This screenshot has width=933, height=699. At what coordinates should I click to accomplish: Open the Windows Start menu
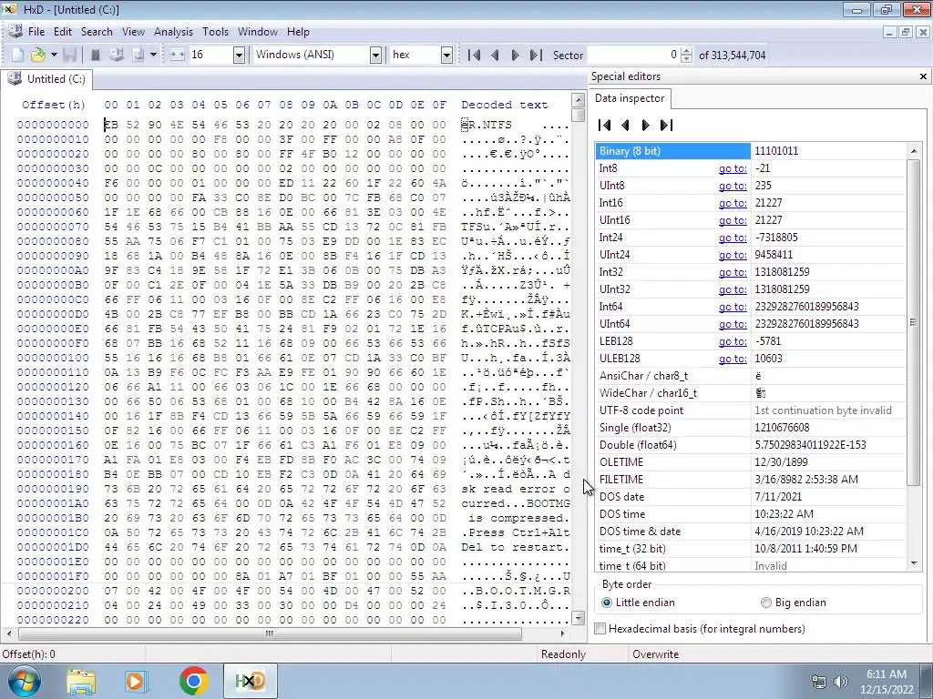(24, 681)
